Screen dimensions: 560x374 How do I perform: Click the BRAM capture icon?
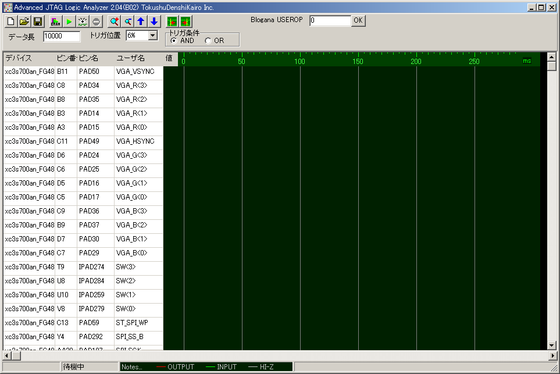coord(56,22)
